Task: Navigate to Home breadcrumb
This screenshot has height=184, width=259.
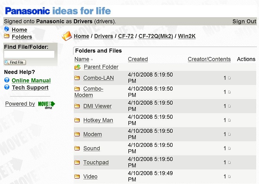Action: click(81, 36)
